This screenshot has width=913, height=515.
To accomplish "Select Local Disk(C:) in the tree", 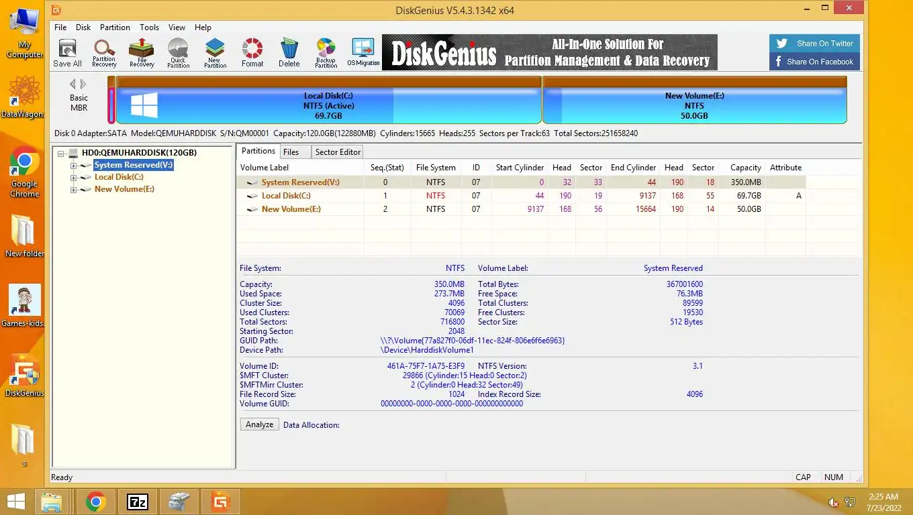I will (x=119, y=177).
